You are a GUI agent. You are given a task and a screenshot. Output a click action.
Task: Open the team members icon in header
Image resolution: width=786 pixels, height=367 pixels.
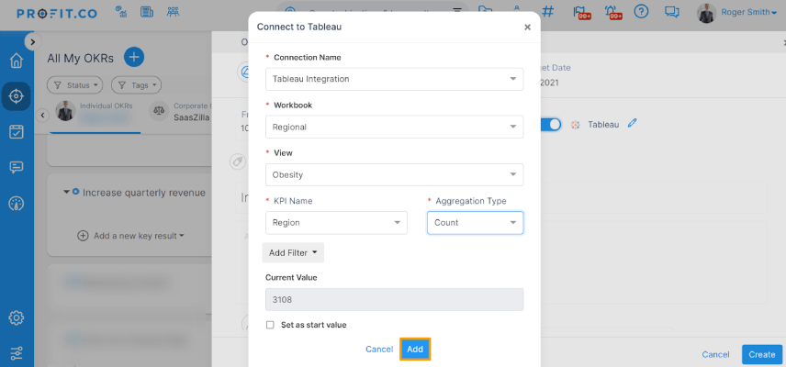173,12
